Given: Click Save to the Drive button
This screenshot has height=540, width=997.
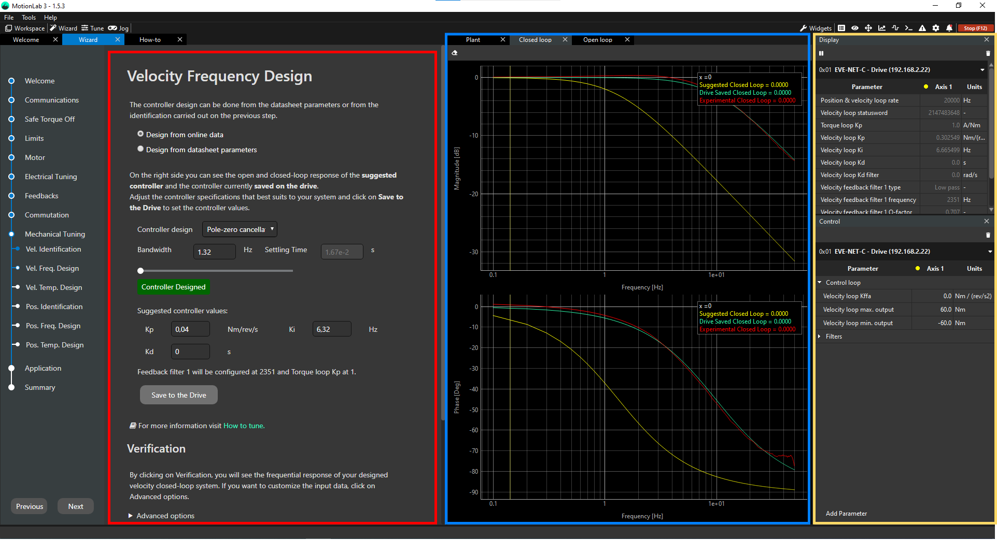Looking at the screenshot, I should click(178, 395).
